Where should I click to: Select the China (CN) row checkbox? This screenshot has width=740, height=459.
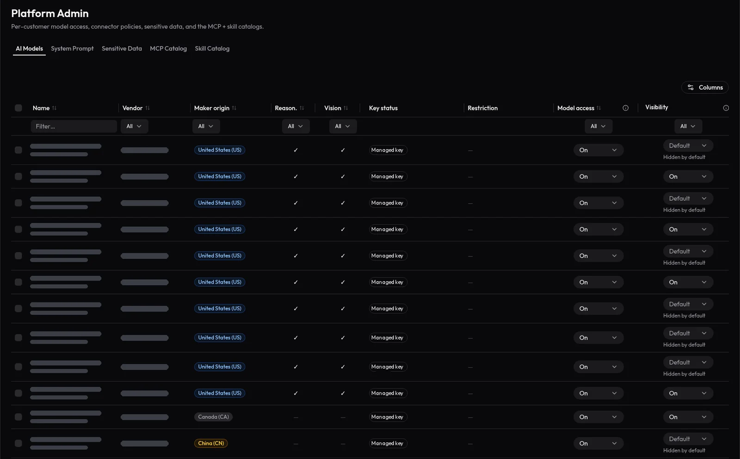[x=18, y=443]
